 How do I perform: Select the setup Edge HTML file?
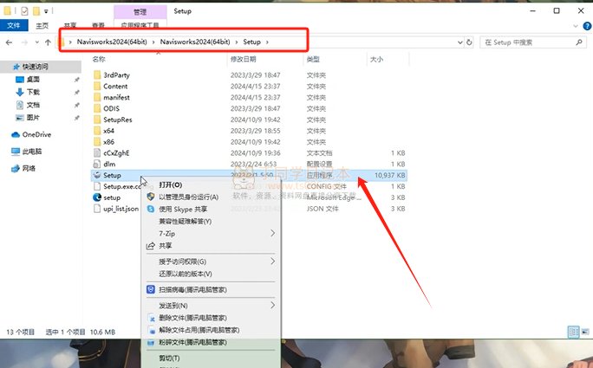click(x=112, y=197)
